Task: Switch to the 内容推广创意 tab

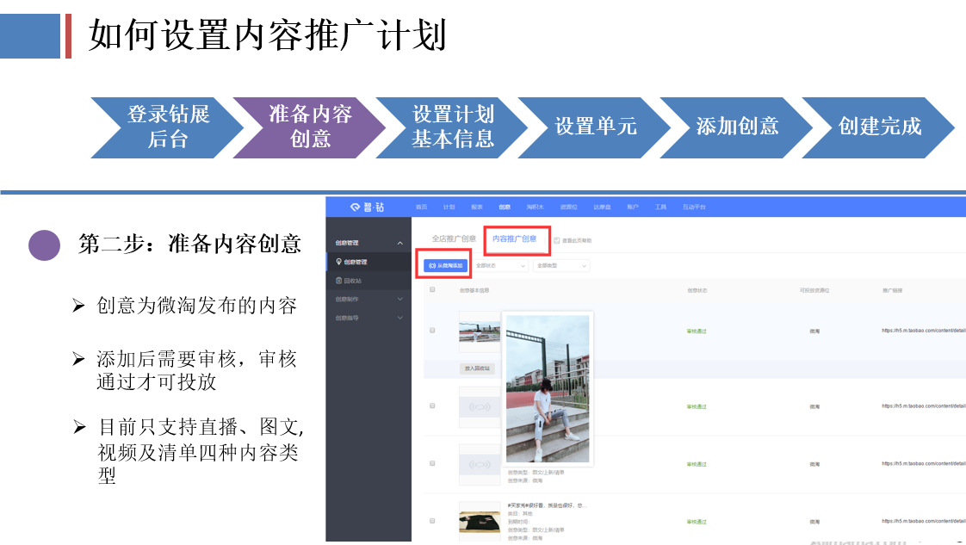Action: (x=514, y=239)
